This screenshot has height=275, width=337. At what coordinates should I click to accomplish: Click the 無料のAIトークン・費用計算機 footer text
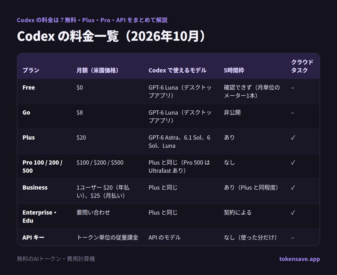(56, 259)
